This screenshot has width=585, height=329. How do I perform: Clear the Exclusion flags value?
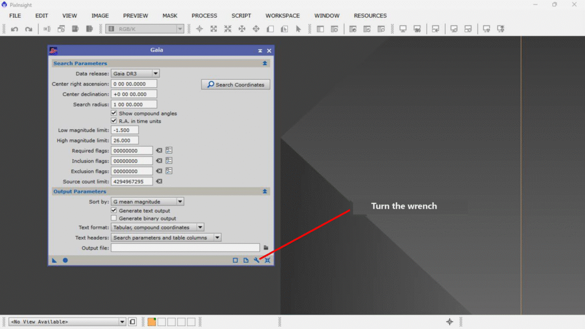click(159, 171)
